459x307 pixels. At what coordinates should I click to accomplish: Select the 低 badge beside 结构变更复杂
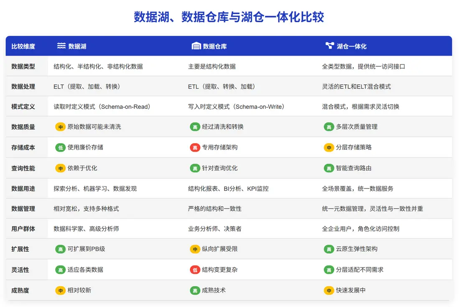coord(195,270)
